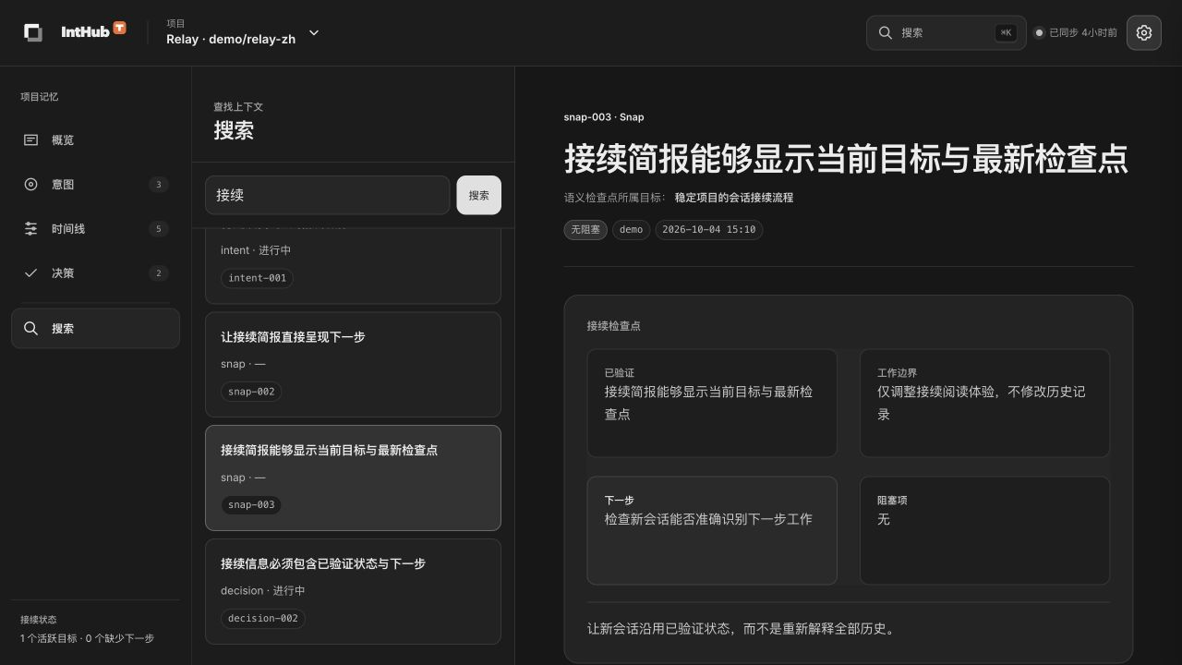Viewport: 1182px width, 665px height.
Task: Click the 稳定项目的会话接续流程 goal link
Action: tap(733, 198)
